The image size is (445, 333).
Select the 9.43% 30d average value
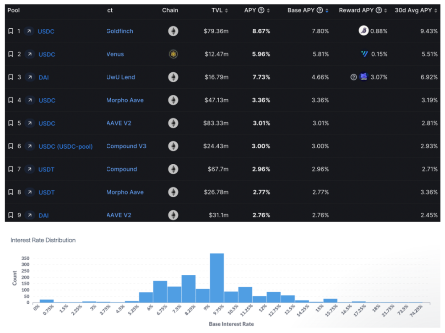pyautogui.click(x=429, y=31)
